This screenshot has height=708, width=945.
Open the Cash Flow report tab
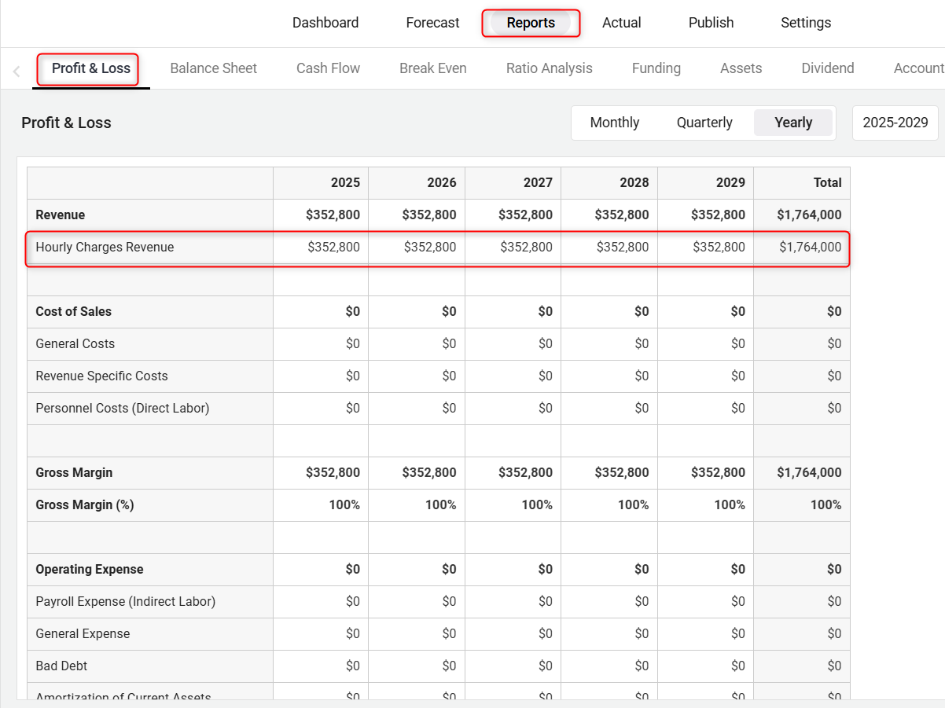(328, 68)
